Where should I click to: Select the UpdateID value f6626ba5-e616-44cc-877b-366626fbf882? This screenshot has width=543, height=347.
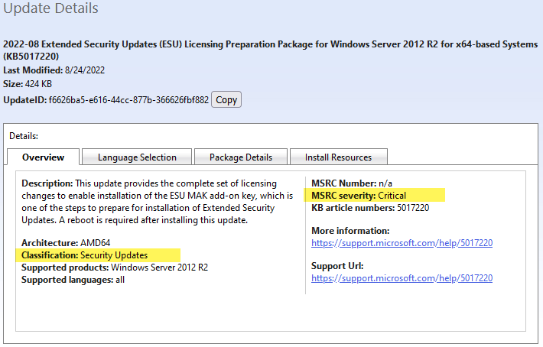[x=128, y=100]
